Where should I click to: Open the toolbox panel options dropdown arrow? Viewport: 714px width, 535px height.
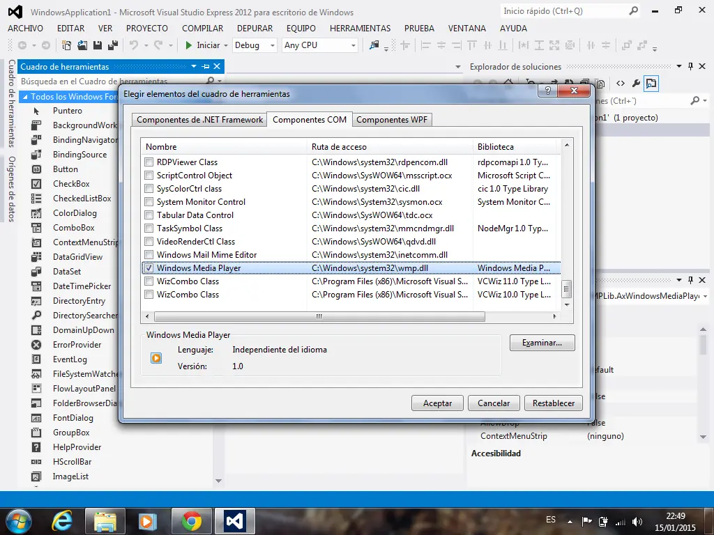coord(194,66)
